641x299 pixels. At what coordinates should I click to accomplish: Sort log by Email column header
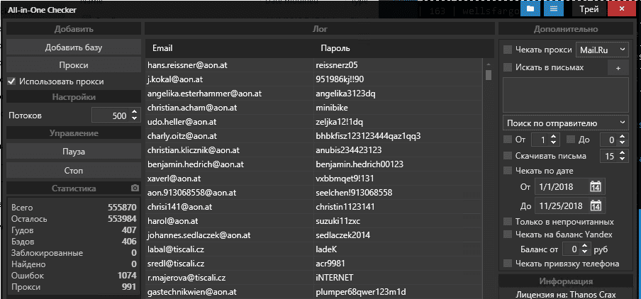tap(162, 48)
